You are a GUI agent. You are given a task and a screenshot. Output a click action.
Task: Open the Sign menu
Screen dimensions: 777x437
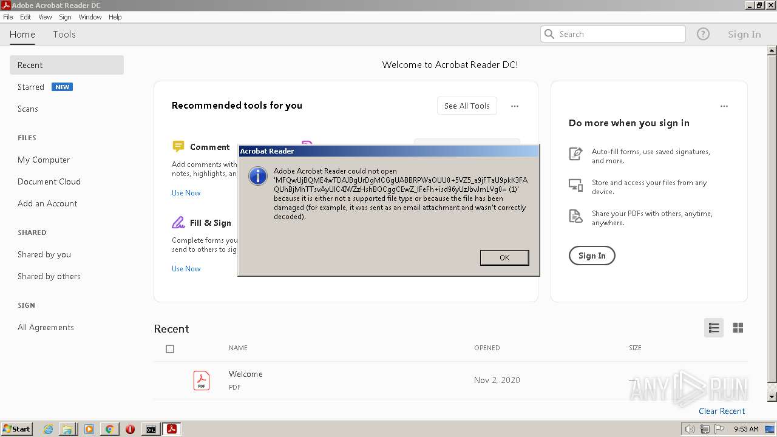(x=65, y=17)
